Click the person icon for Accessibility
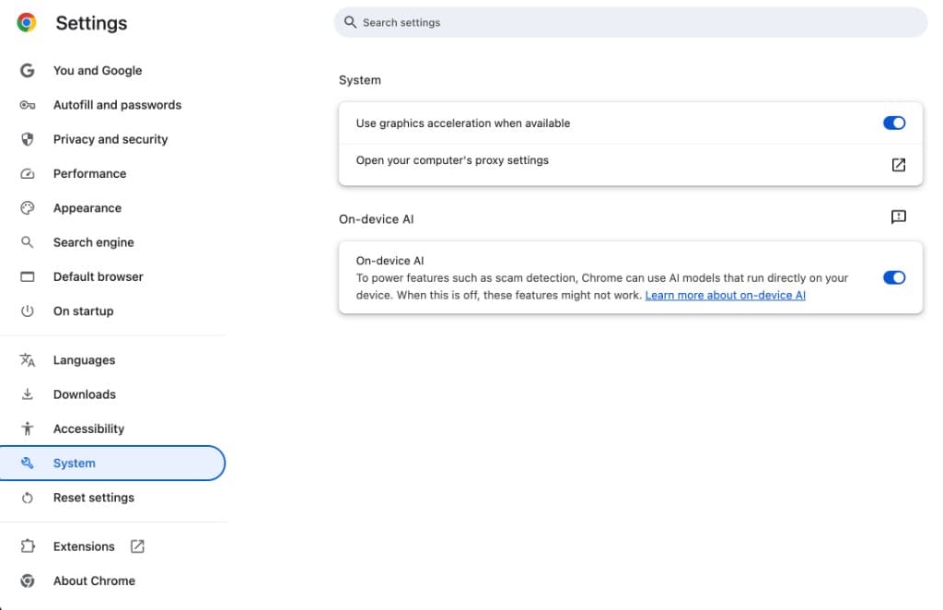The image size is (943, 610). [x=27, y=428]
